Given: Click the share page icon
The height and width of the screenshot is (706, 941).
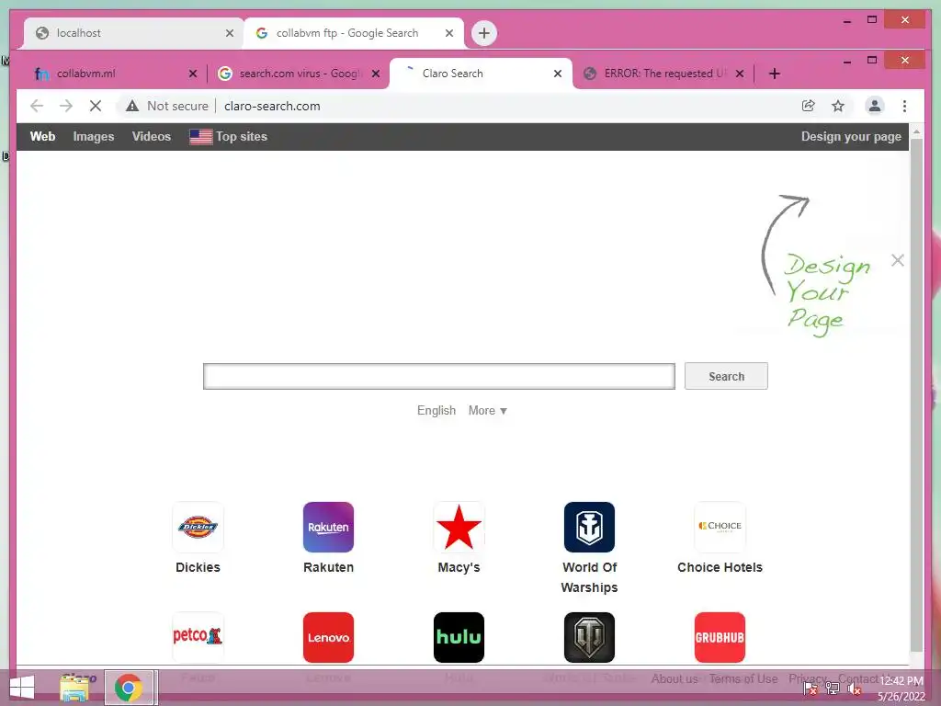Looking at the screenshot, I should (x=809, y=107).
